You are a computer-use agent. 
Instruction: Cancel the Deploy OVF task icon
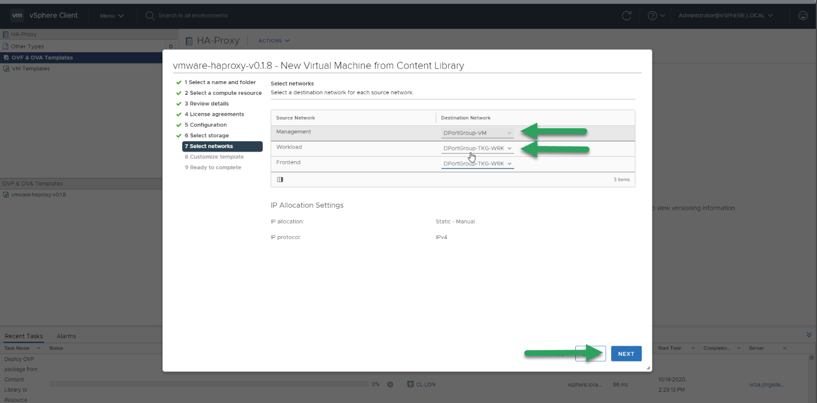pos(390,384)
